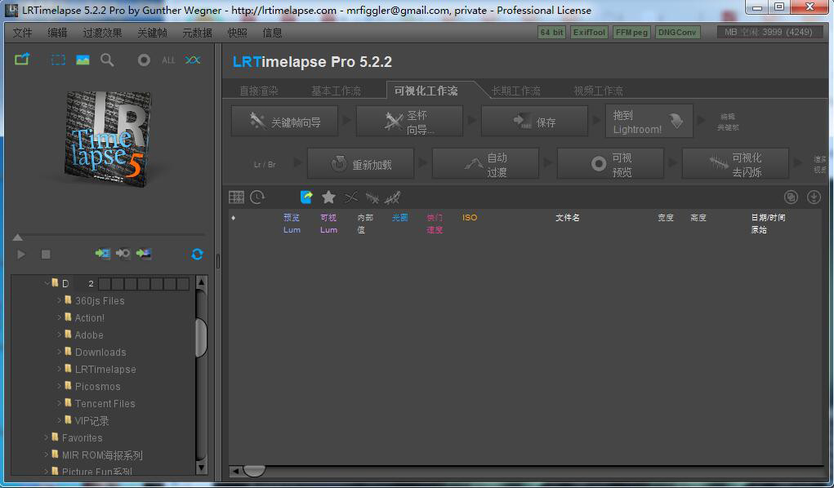Click the crossed curves icon above table
Viewport: 834px width, 488px height.
click(x=351, y=197)
